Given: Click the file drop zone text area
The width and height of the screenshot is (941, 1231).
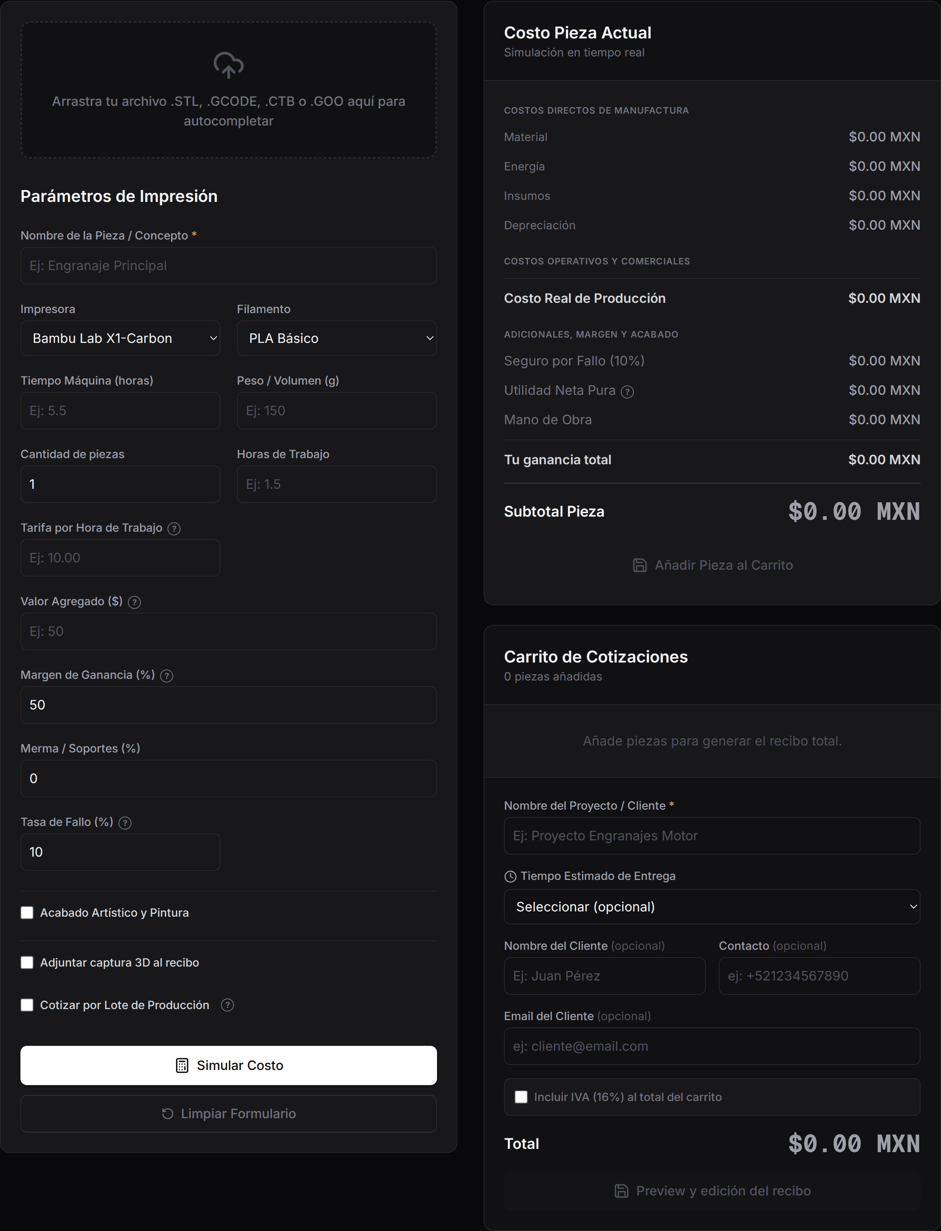Looking at the screenshot, I should click(229, 111).
